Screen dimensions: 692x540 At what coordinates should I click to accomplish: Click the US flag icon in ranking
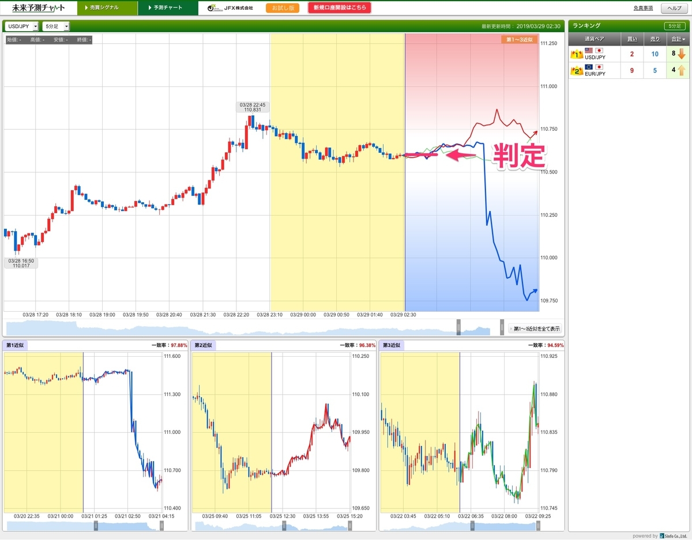click(589, 51)
